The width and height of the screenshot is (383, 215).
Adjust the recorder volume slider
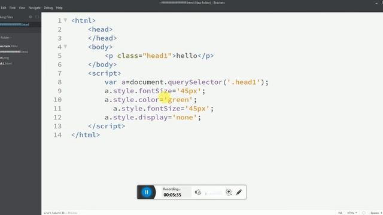[x=214, y=193]
